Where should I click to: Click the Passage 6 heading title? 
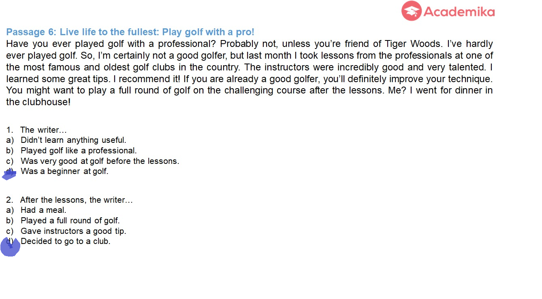coord(130,32)
